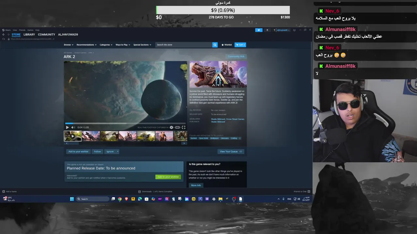417x234 pixels.
Task: Seek the trailer progress bar
Action: coord(125,123)
